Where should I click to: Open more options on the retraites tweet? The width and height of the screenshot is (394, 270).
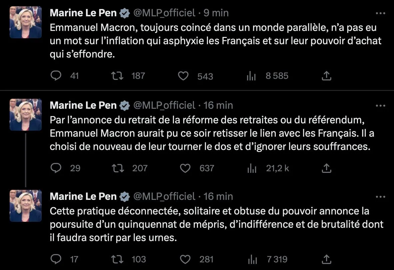tap(380, 106)
